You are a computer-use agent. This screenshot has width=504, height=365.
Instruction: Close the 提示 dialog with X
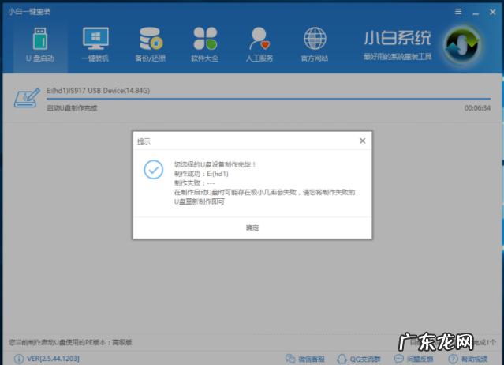(x=363, y=141)
